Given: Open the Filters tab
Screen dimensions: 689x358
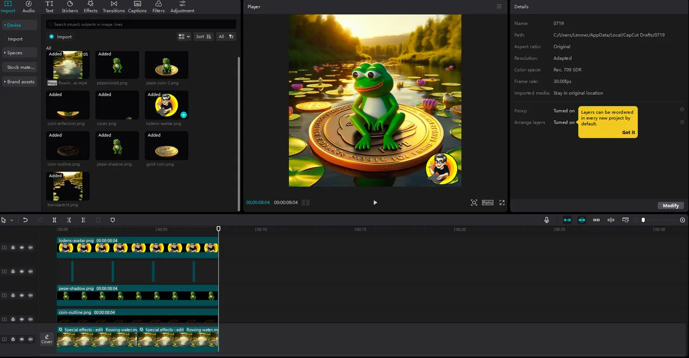Looking at the screenshot, I should pyautogui.click(x=158, y=7).
